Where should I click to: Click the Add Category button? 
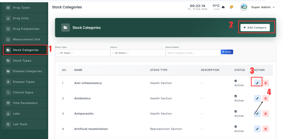[x=255, y=28]
